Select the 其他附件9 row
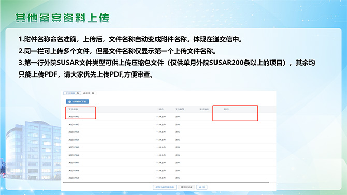347x195 pixels. point(171,178)
